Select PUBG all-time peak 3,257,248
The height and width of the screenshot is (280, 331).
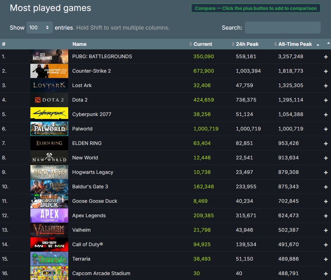click(x=290, y=56)
